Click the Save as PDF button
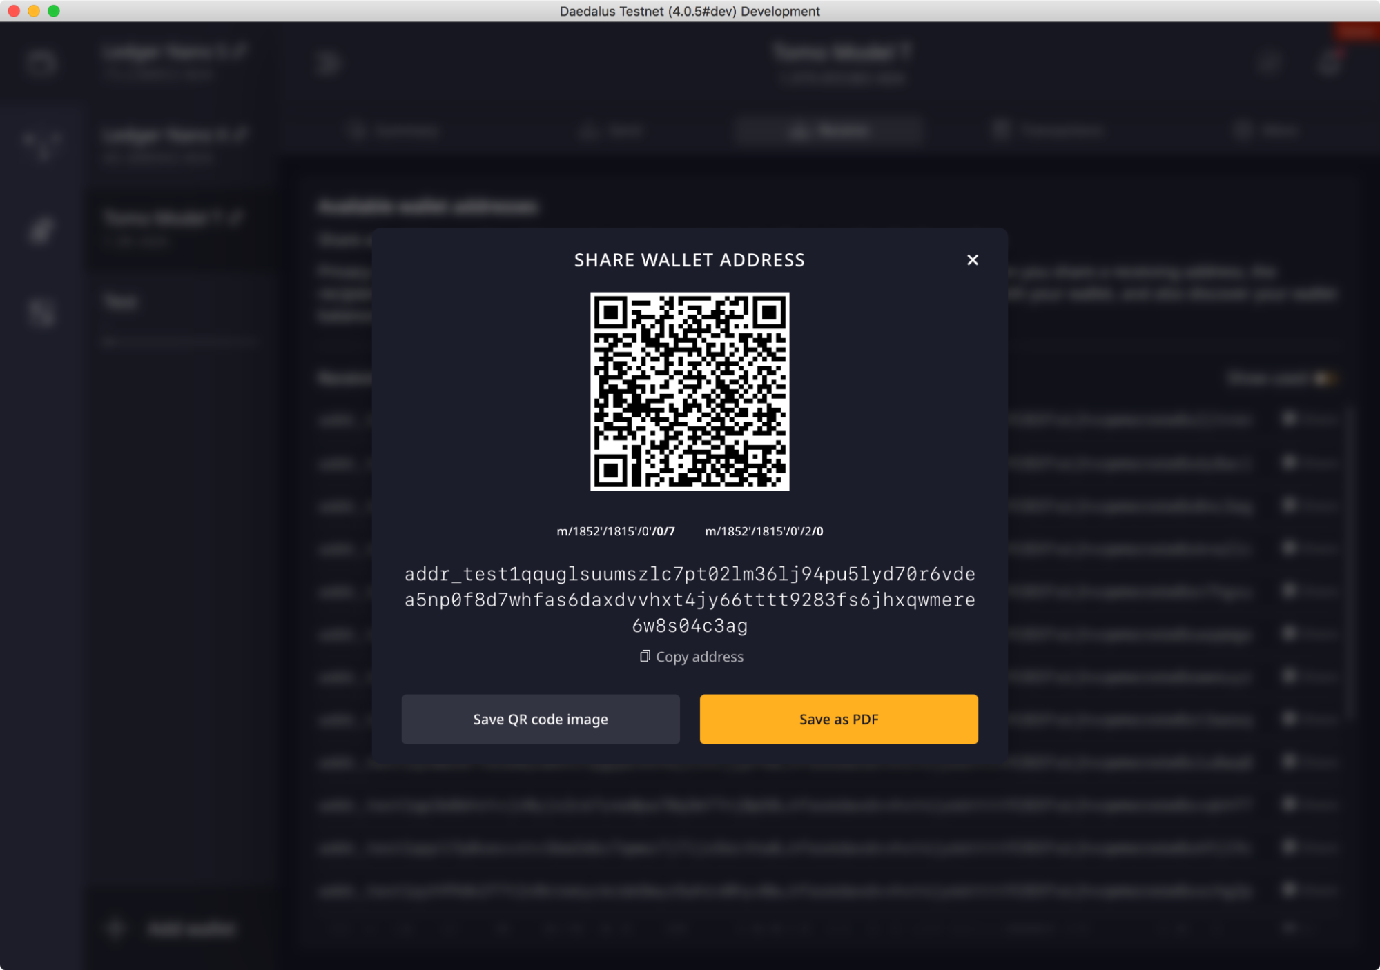The width and height of the screenshot is (1380, 970). [x=838, y=719]
